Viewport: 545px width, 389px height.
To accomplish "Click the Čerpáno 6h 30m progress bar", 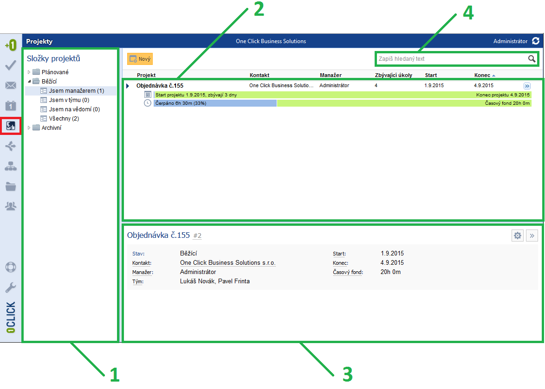I will [215, 103].
